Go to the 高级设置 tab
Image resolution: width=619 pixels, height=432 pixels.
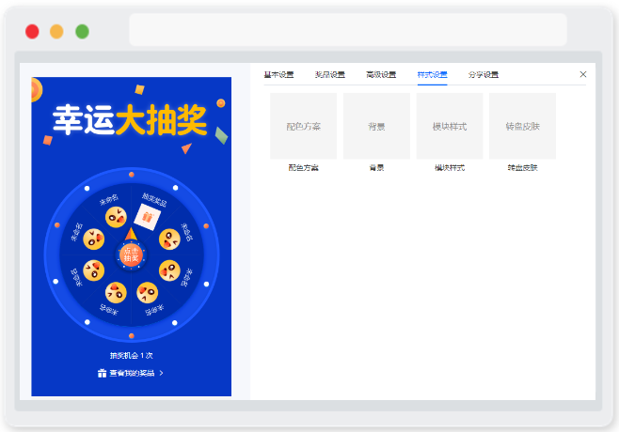click(x=381, y=74)
